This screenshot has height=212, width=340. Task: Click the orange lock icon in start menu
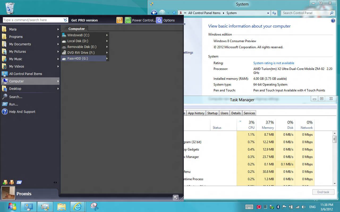120,20
